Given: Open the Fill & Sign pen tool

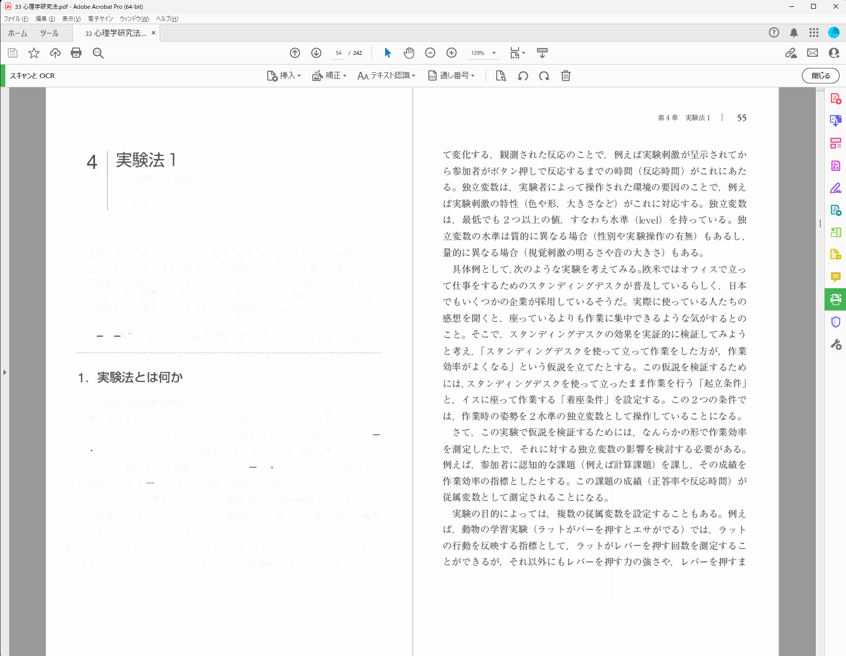Looking at the screenshot, I should (836, 188).
